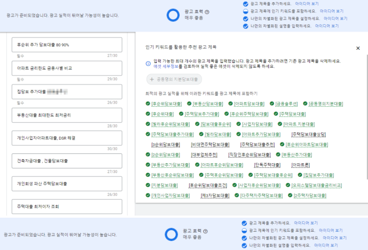Select the 아파트론 keyword suggestion
The image size is (368, 250).
pos(300,165)
